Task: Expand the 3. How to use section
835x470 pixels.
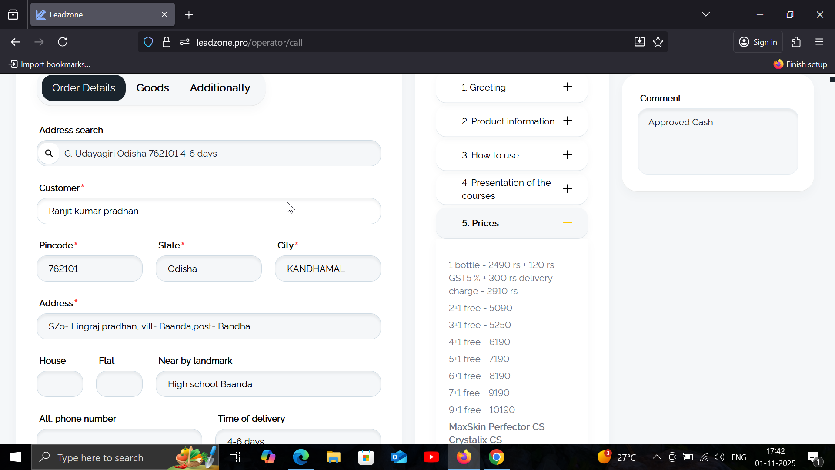Action: point(568,155)
